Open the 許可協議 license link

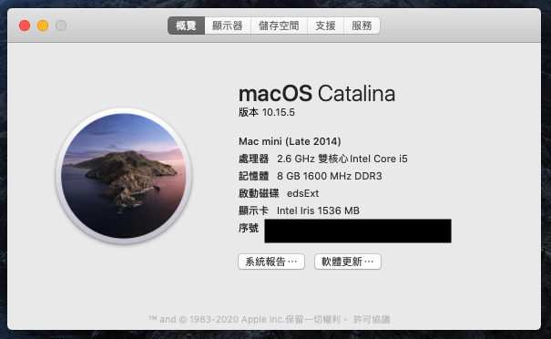pyautogui.click(x=372, y=319)
